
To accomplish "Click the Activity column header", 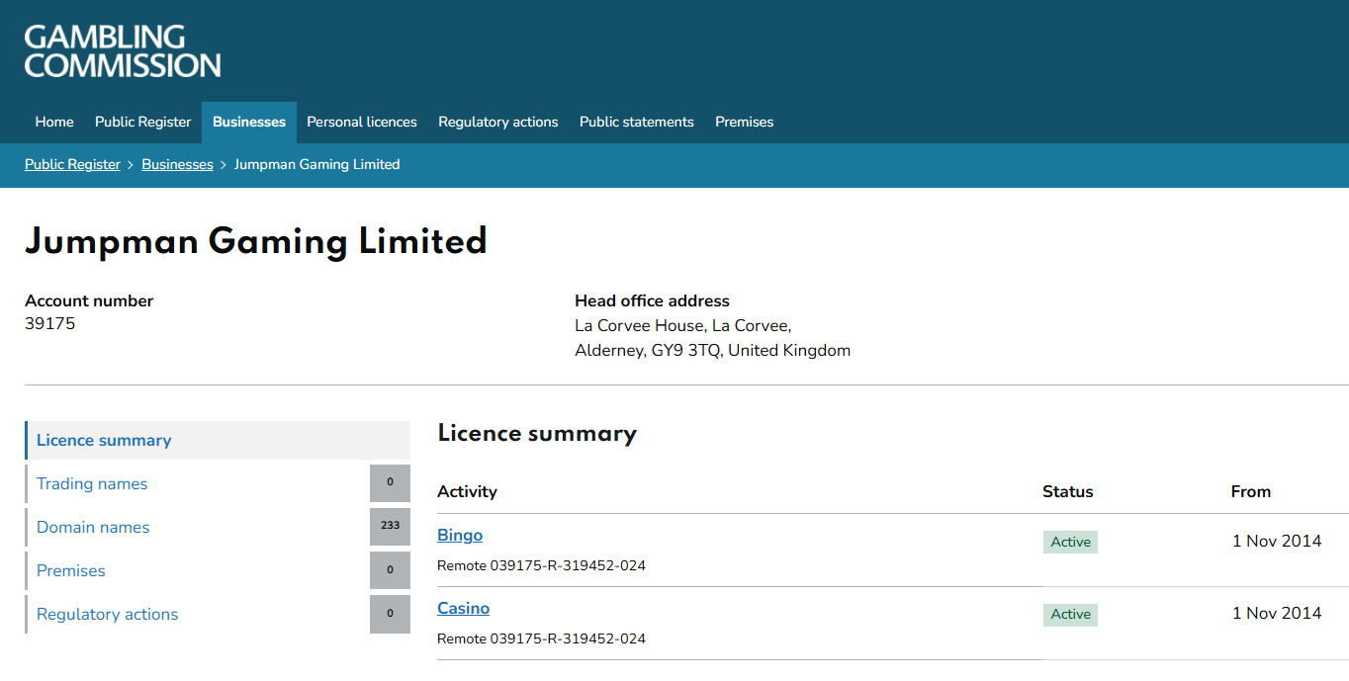I will point(467,492).
